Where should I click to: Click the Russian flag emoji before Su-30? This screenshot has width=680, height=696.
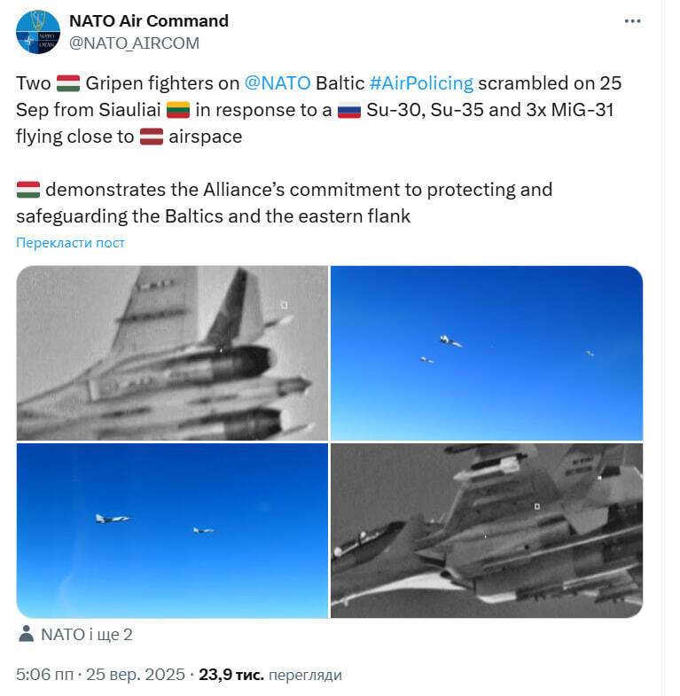coord(348,110)
